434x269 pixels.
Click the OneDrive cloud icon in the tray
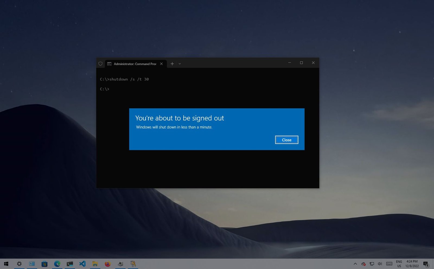(363, 264)
